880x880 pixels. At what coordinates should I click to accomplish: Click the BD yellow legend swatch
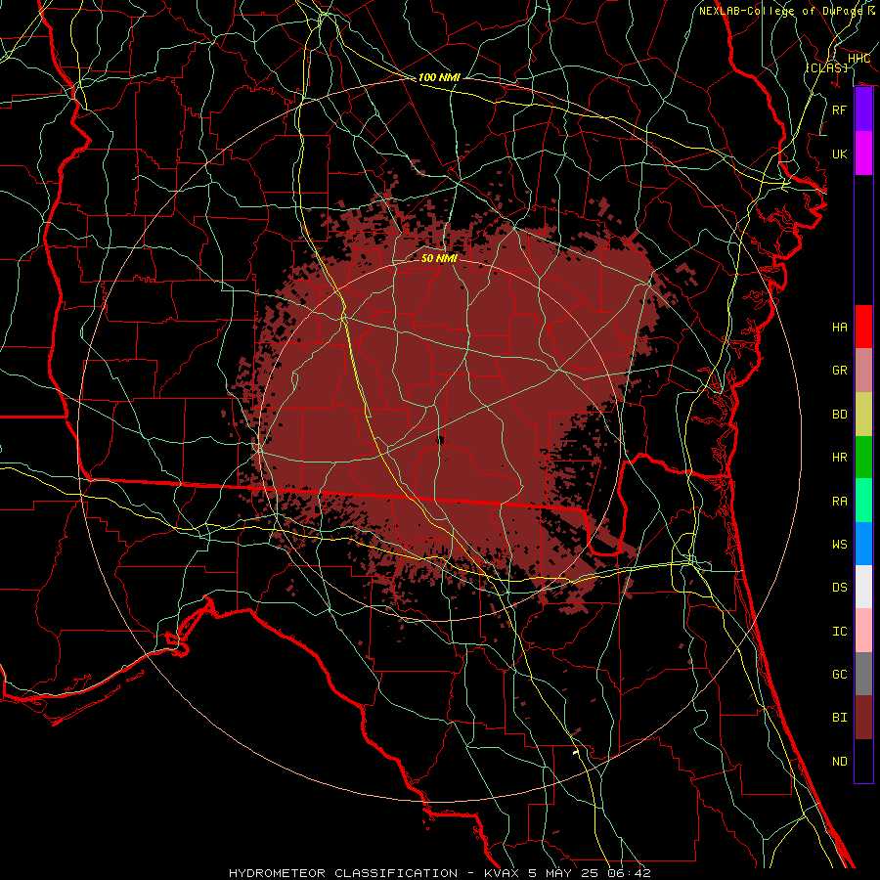(863, 415)
